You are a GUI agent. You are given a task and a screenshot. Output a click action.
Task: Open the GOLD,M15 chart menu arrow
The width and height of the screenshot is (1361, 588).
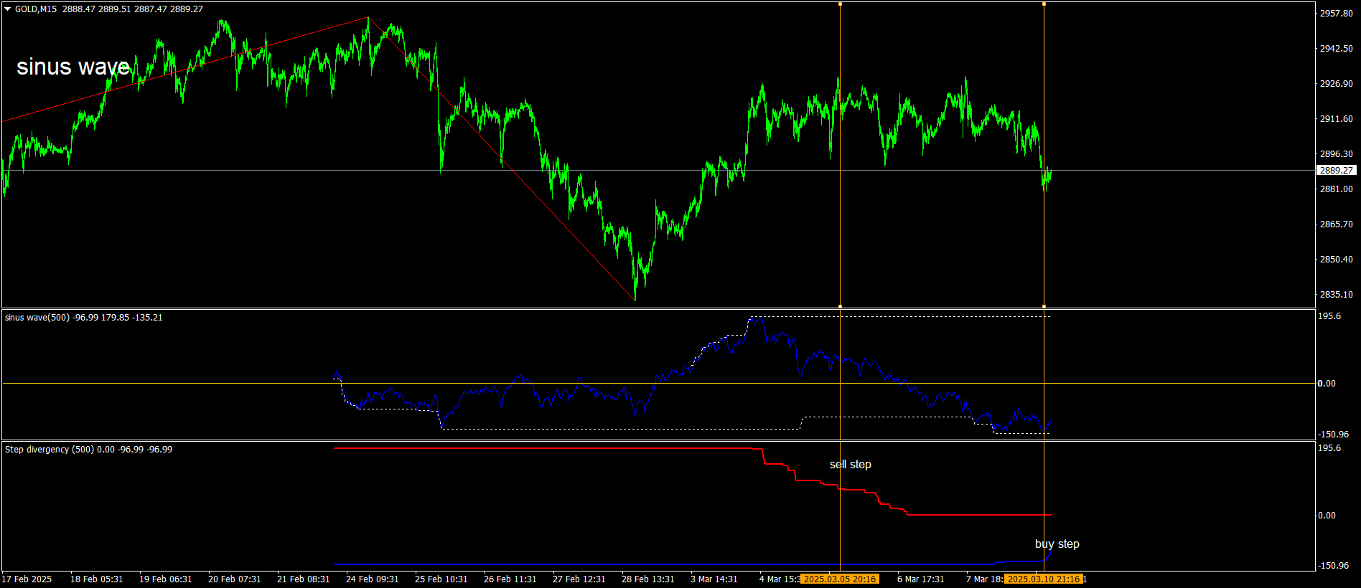pos(8,9)
